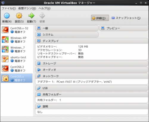Image resolution: width=149 pixels, height=122 pixels.
Task: Select ubuntu-test name in VM list
Action: [18, 57]
